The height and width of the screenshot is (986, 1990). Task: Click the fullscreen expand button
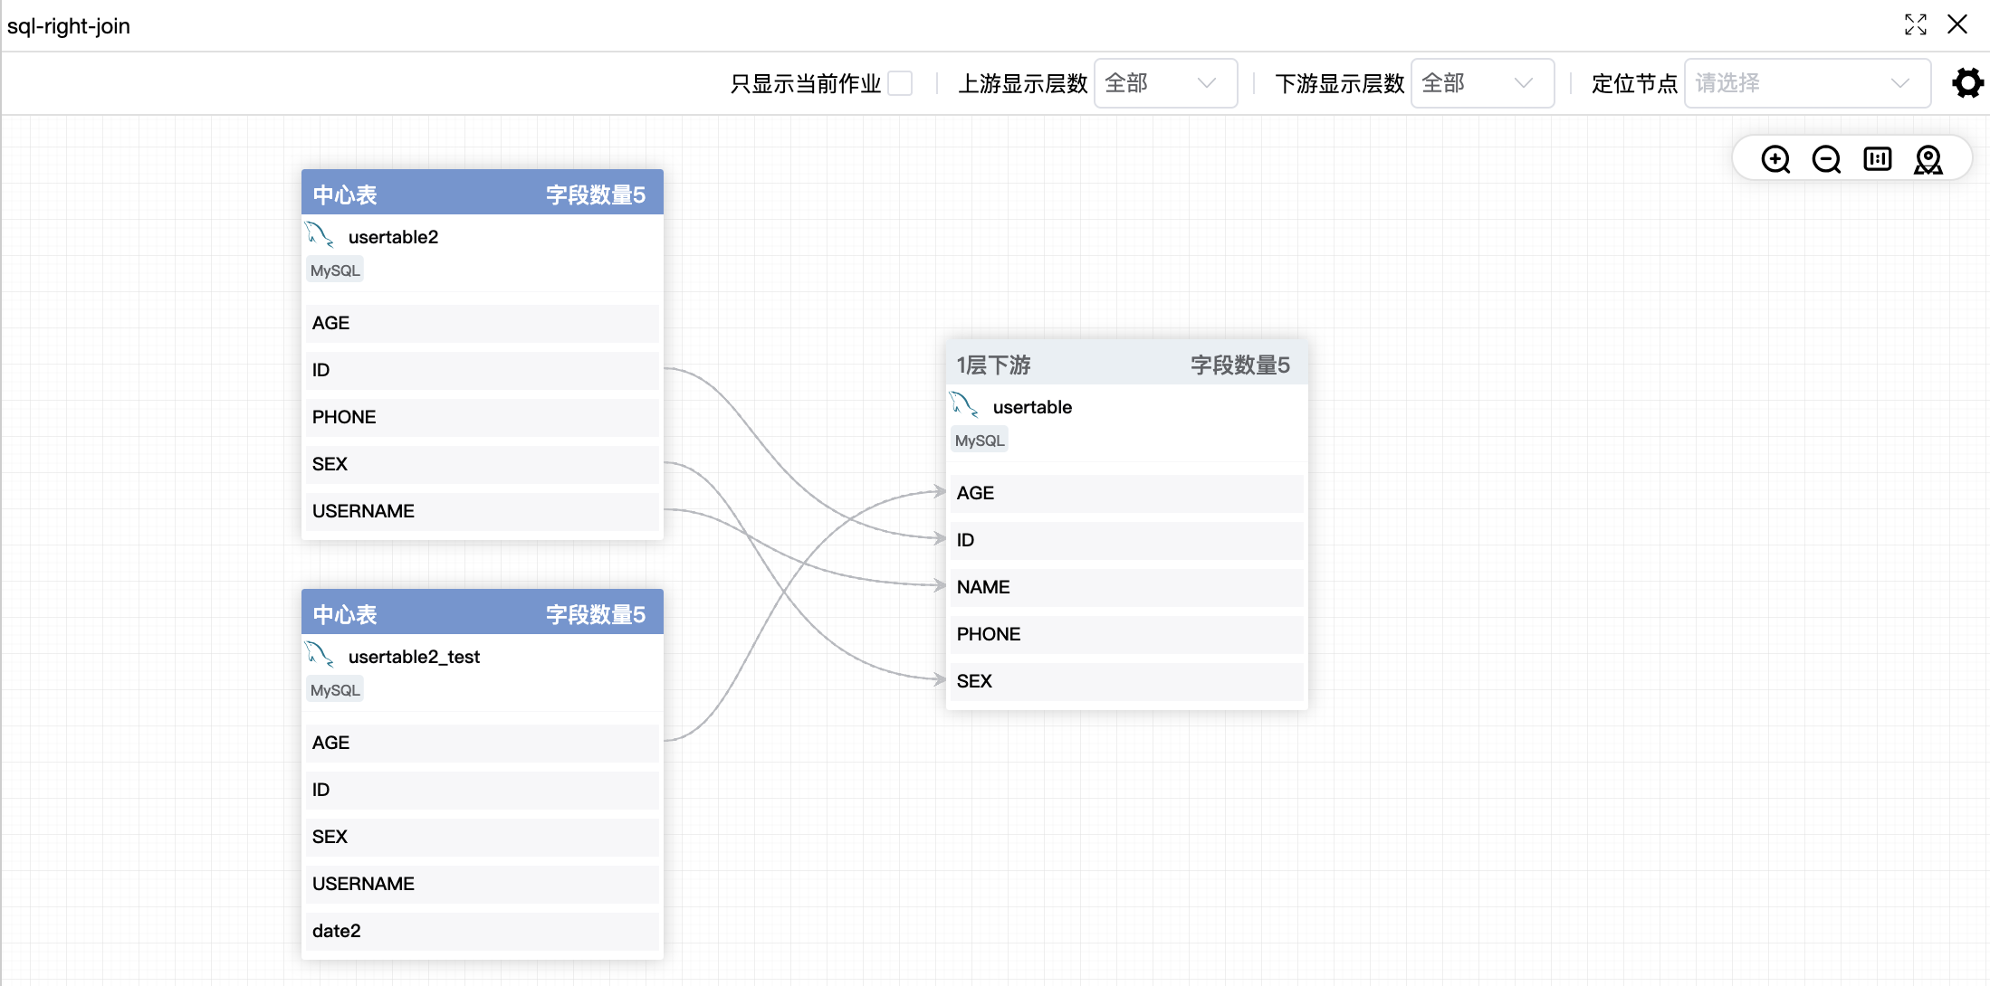1917,24
